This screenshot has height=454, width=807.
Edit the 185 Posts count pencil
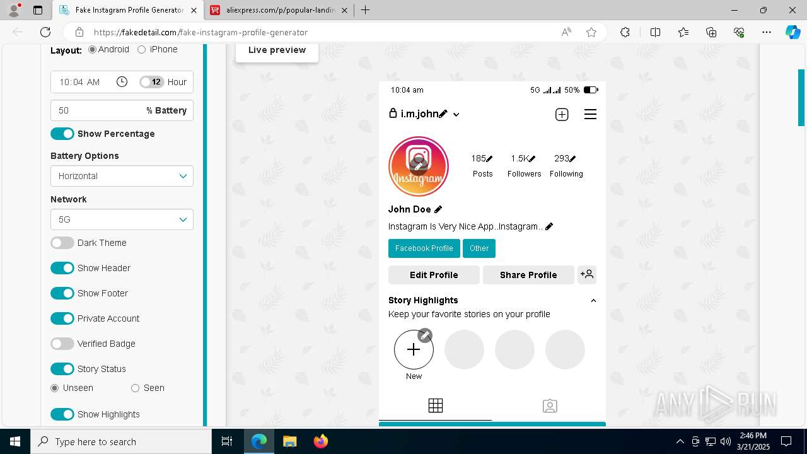pyautogui.click(x=489, y=159)
